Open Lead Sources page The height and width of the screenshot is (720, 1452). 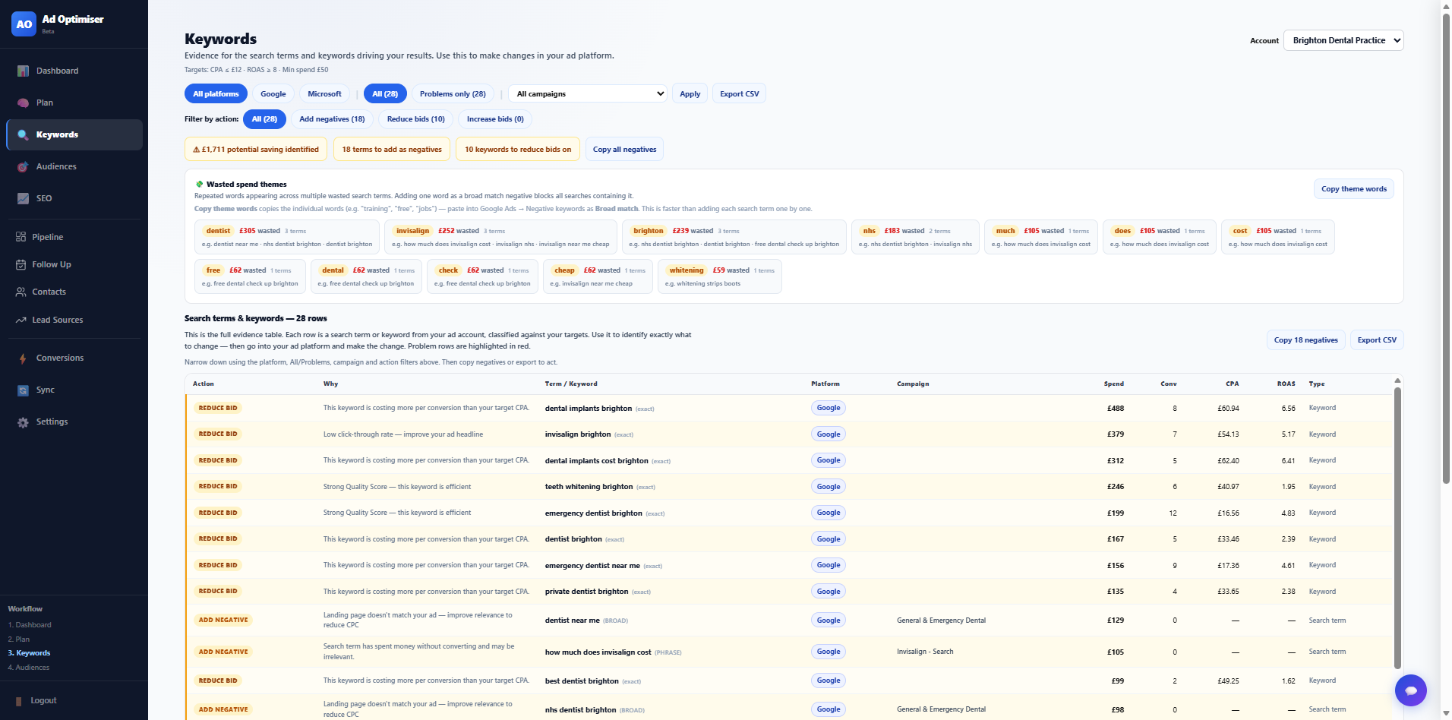tap(74, 320)
